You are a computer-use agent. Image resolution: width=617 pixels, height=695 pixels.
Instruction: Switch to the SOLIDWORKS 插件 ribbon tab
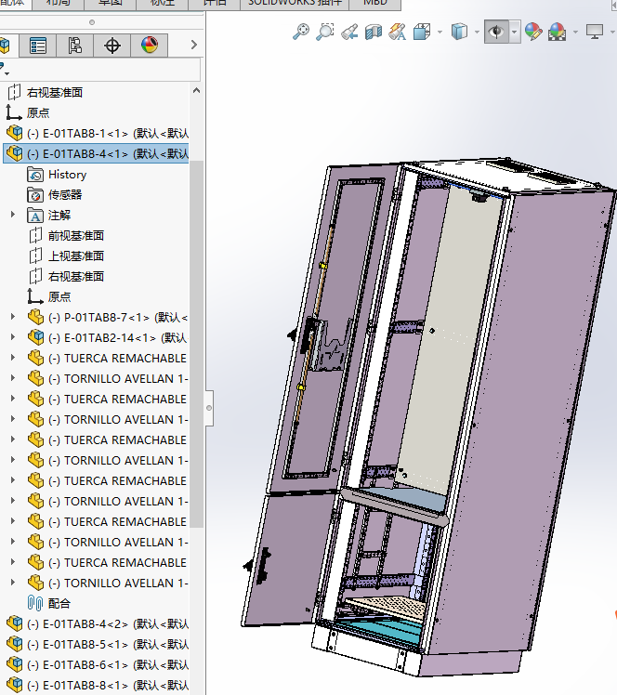(295, 4)
